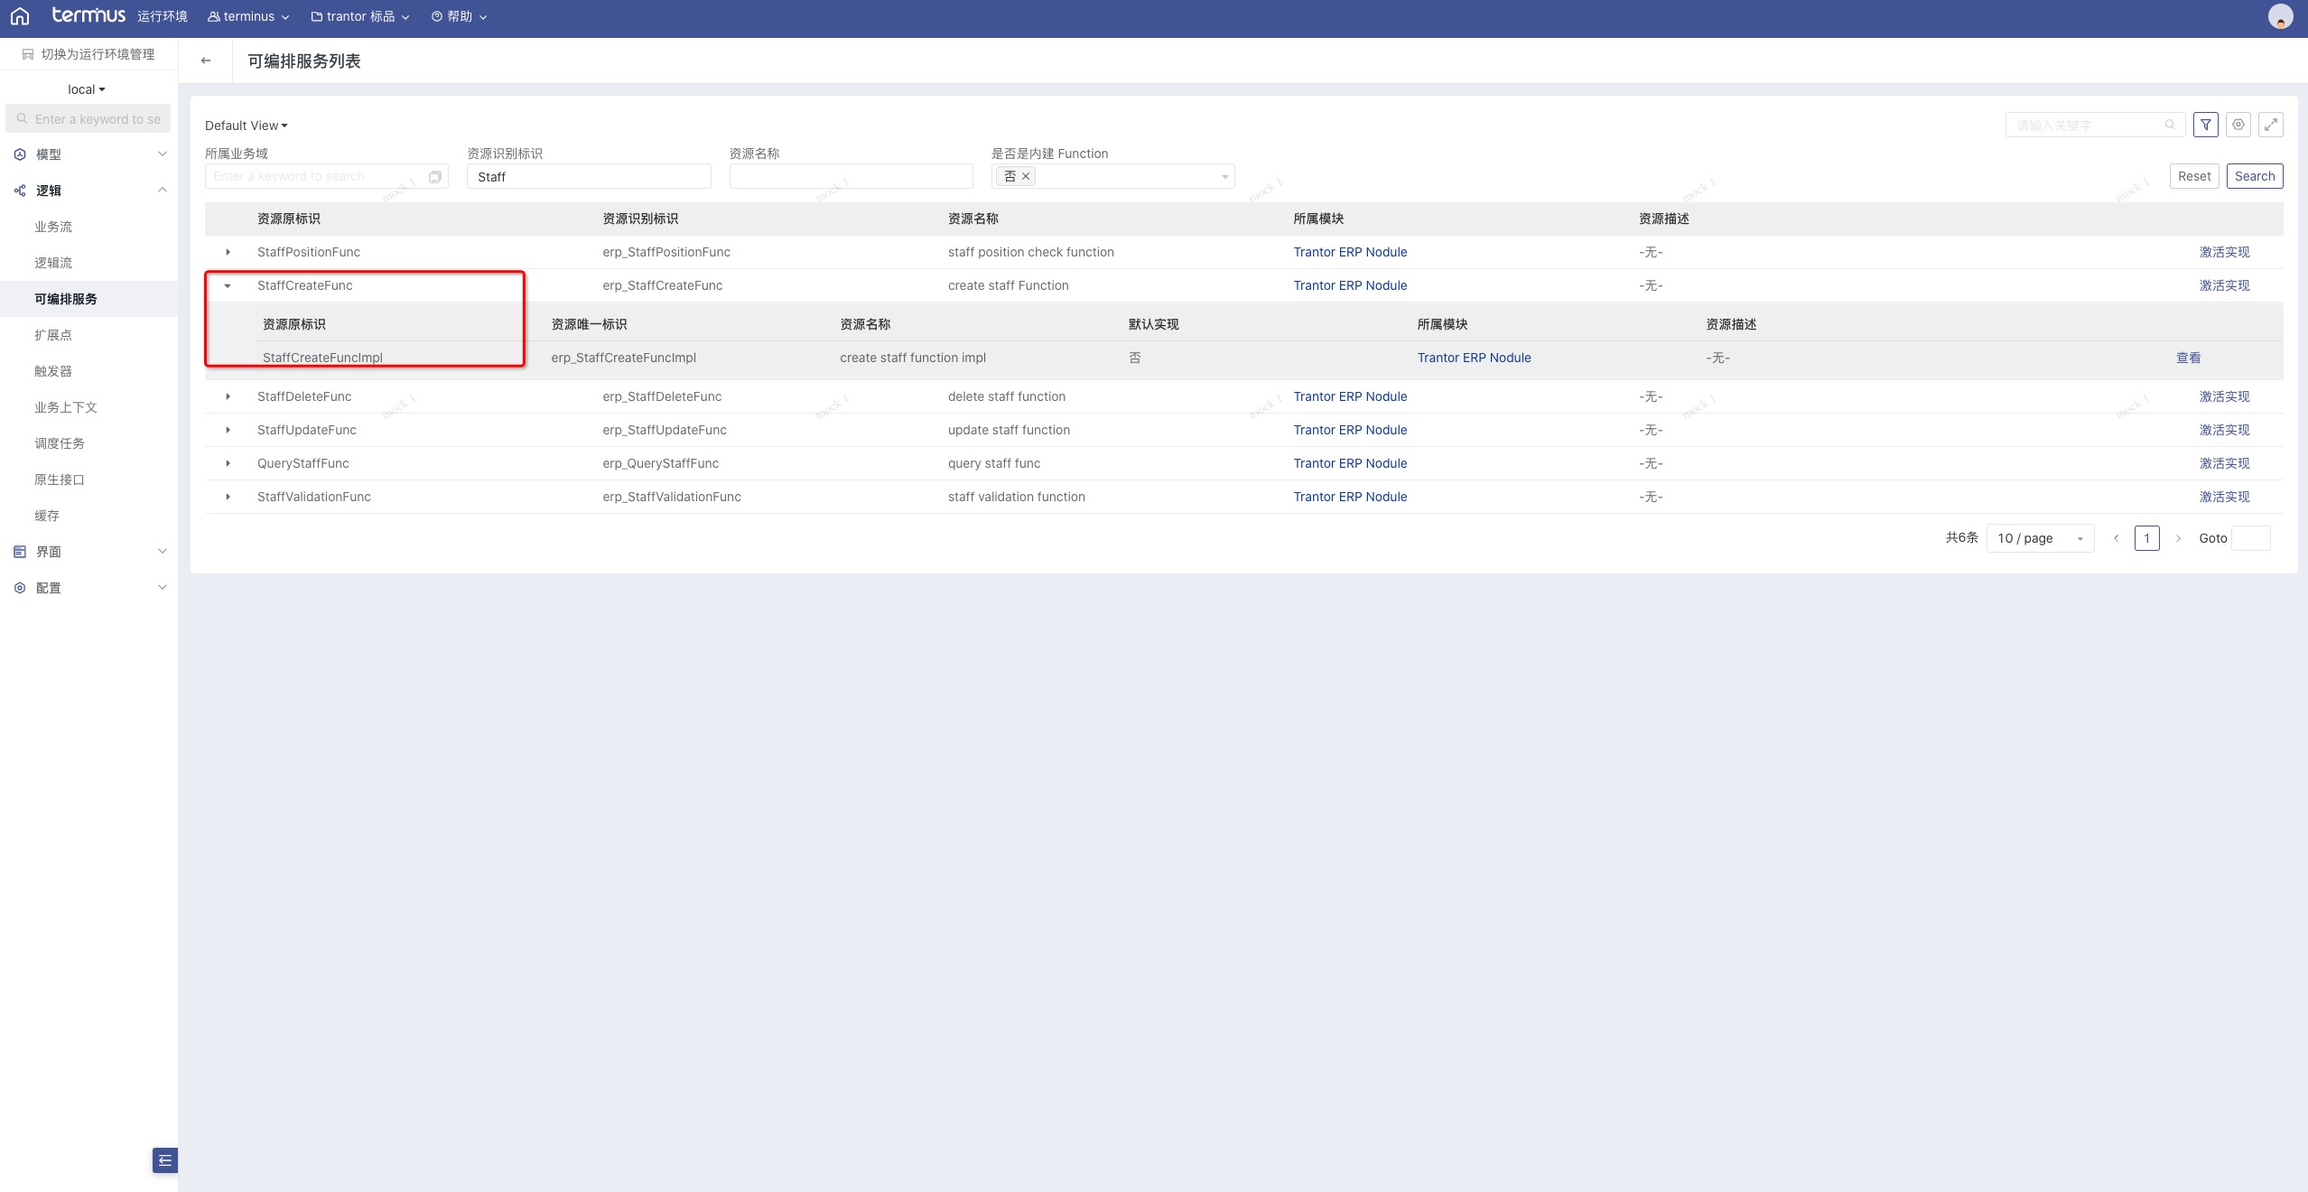Click the back arrow beside page title

(x=206, y=61)
